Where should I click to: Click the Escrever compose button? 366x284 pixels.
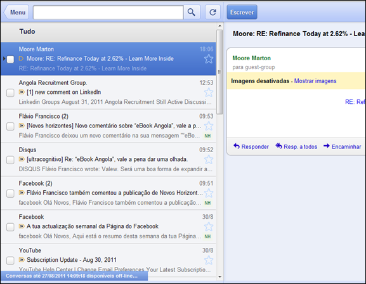point(242,12)
